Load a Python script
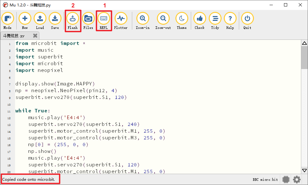308x185 pixels. click(40, 21)
